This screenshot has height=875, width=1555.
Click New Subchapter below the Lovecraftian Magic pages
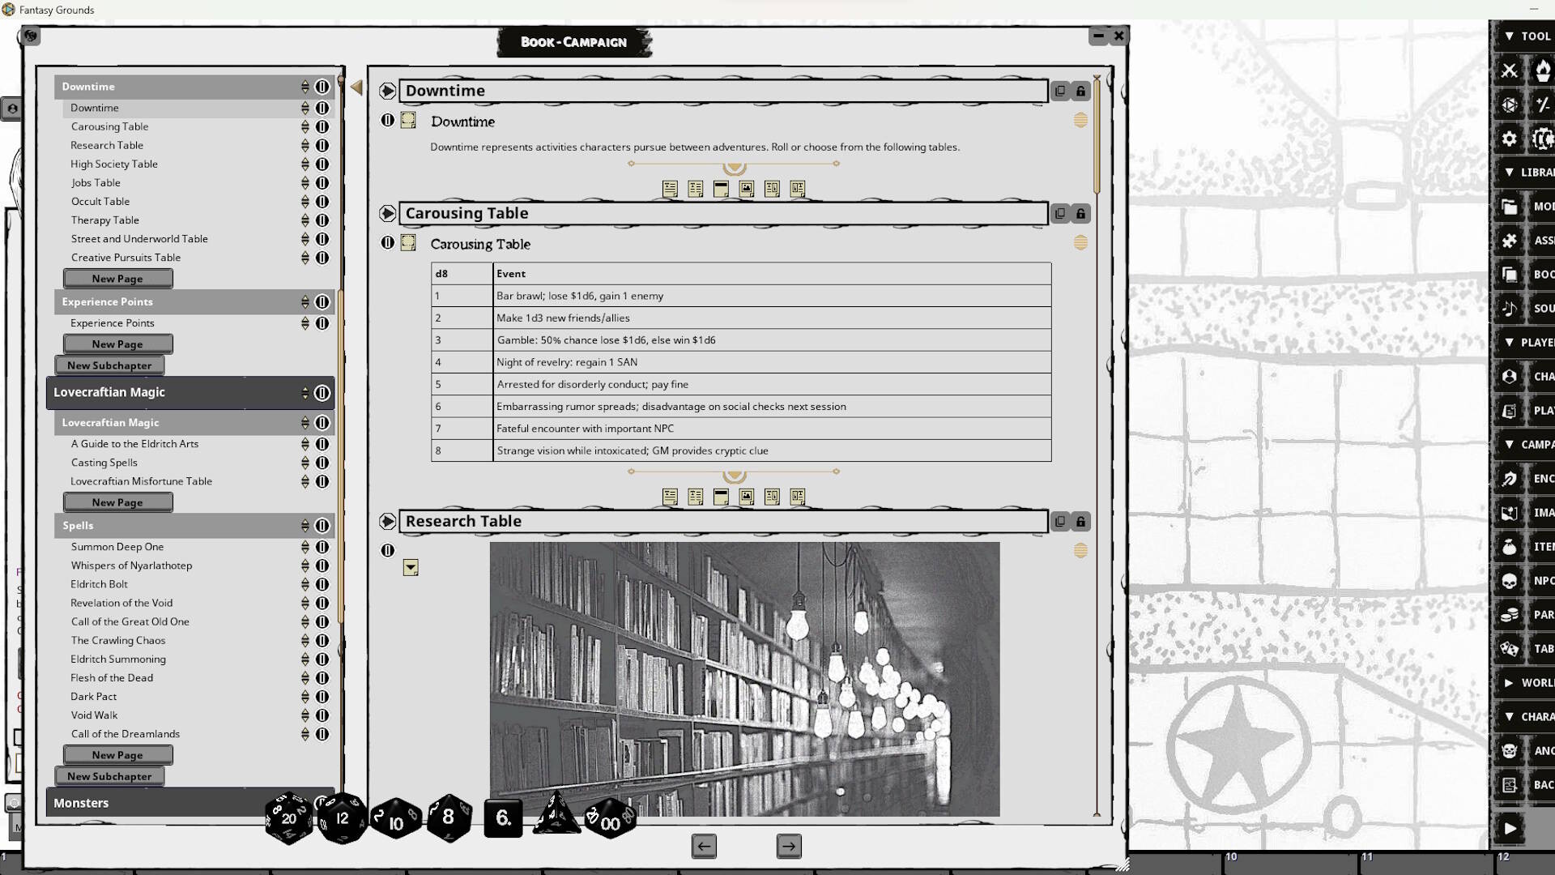(110, 775)
